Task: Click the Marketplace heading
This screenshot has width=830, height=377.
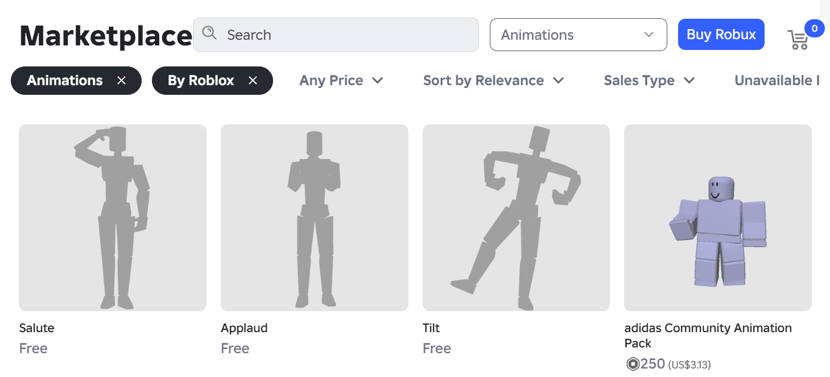Action: pyautogui.click(x=106, y=36)
